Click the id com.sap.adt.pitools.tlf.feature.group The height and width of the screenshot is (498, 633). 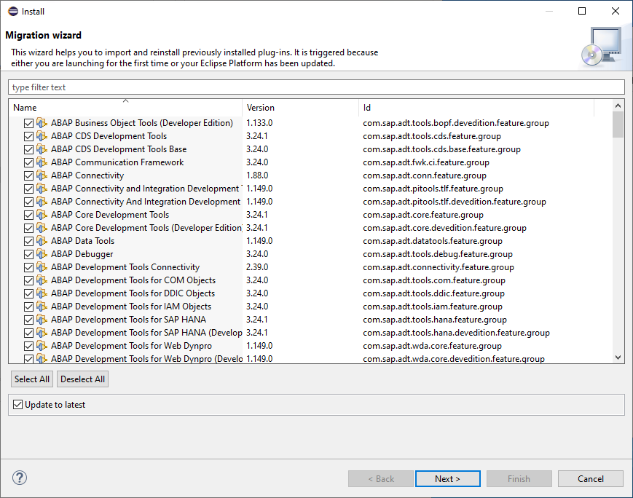[x=433, y=189]
